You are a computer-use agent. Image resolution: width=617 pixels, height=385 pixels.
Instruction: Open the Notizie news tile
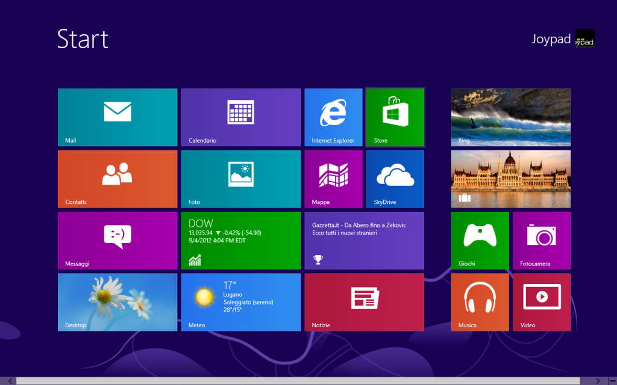point(365,302)
